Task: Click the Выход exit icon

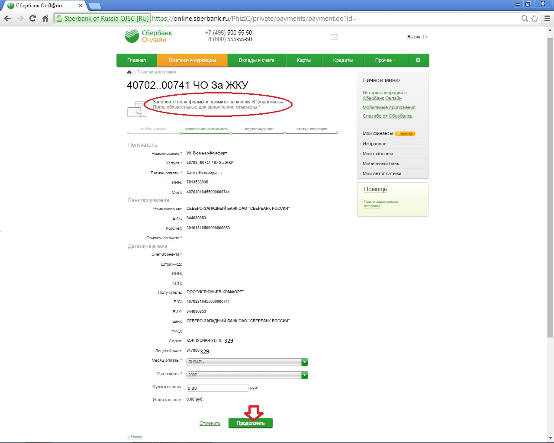Action: pos(425,37)
